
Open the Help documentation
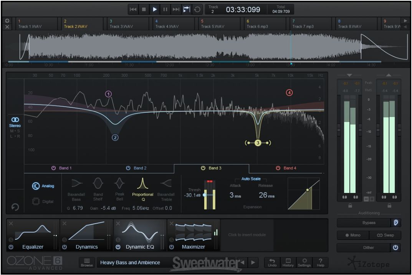[320, 262]
